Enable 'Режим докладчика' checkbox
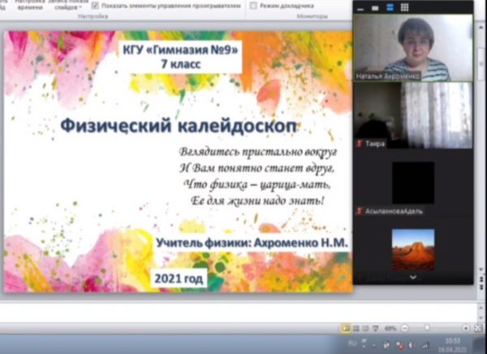 [254, 5]
